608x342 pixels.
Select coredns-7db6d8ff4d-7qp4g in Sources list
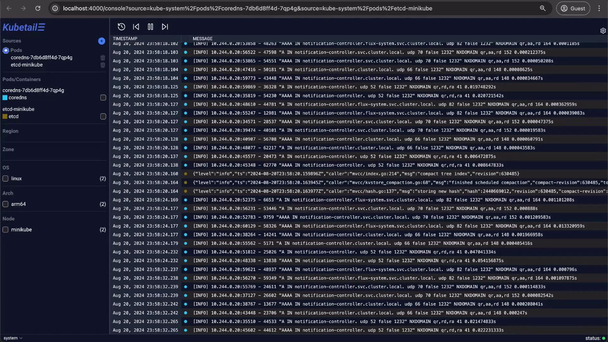pyautogui.click(x=41, y=58)
